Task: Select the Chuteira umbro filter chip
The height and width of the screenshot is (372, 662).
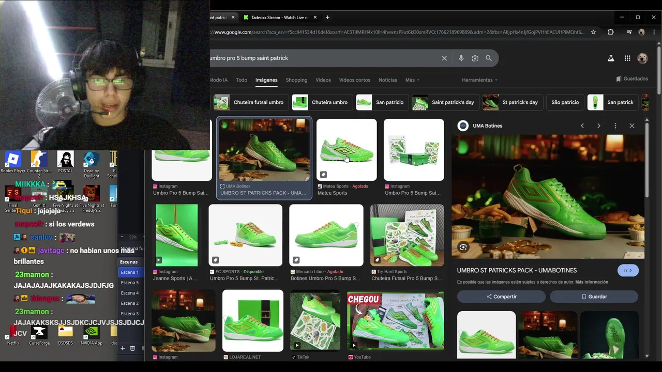Action: (322, 102)
